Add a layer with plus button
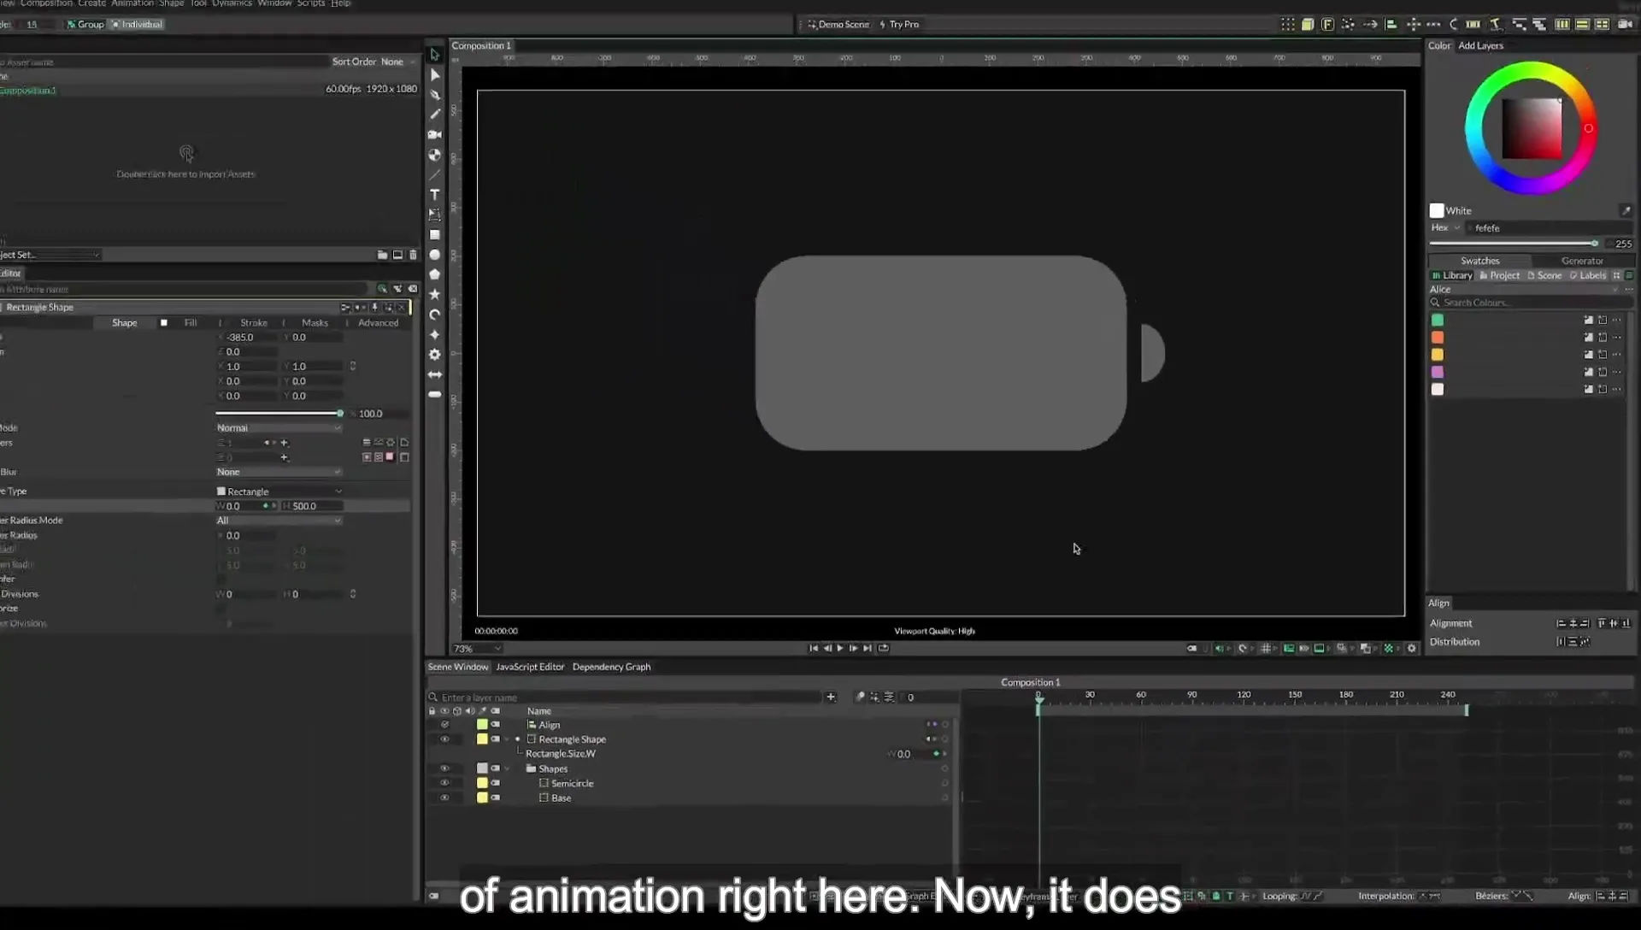This screenshot has height=930, width=1641. pyautogui.click(x=830, y=697)
